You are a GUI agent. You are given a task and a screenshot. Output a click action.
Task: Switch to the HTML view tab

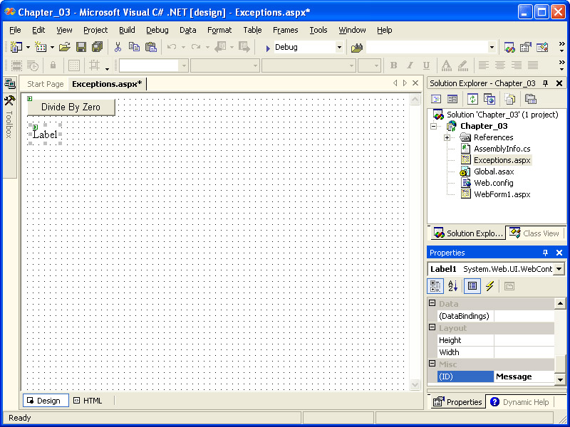(x=88, y=401)
